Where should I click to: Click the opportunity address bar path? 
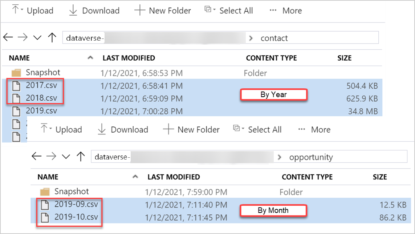click(x=249, y=157)
